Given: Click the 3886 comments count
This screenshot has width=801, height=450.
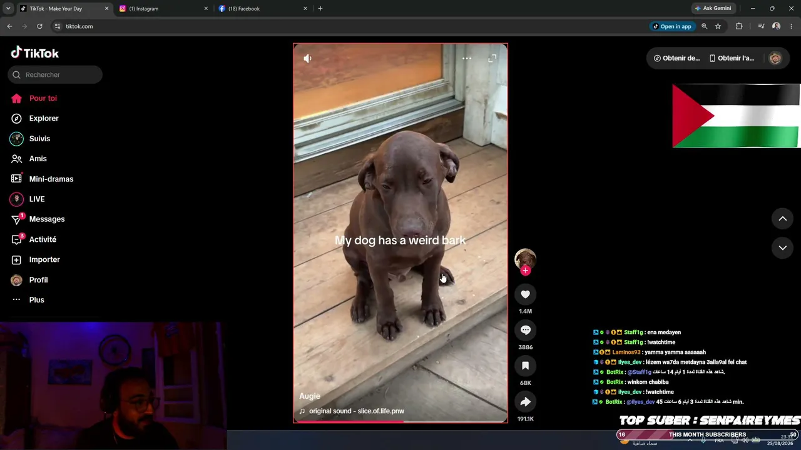Looking at the screenshot, I should click(x=526, y=347).
